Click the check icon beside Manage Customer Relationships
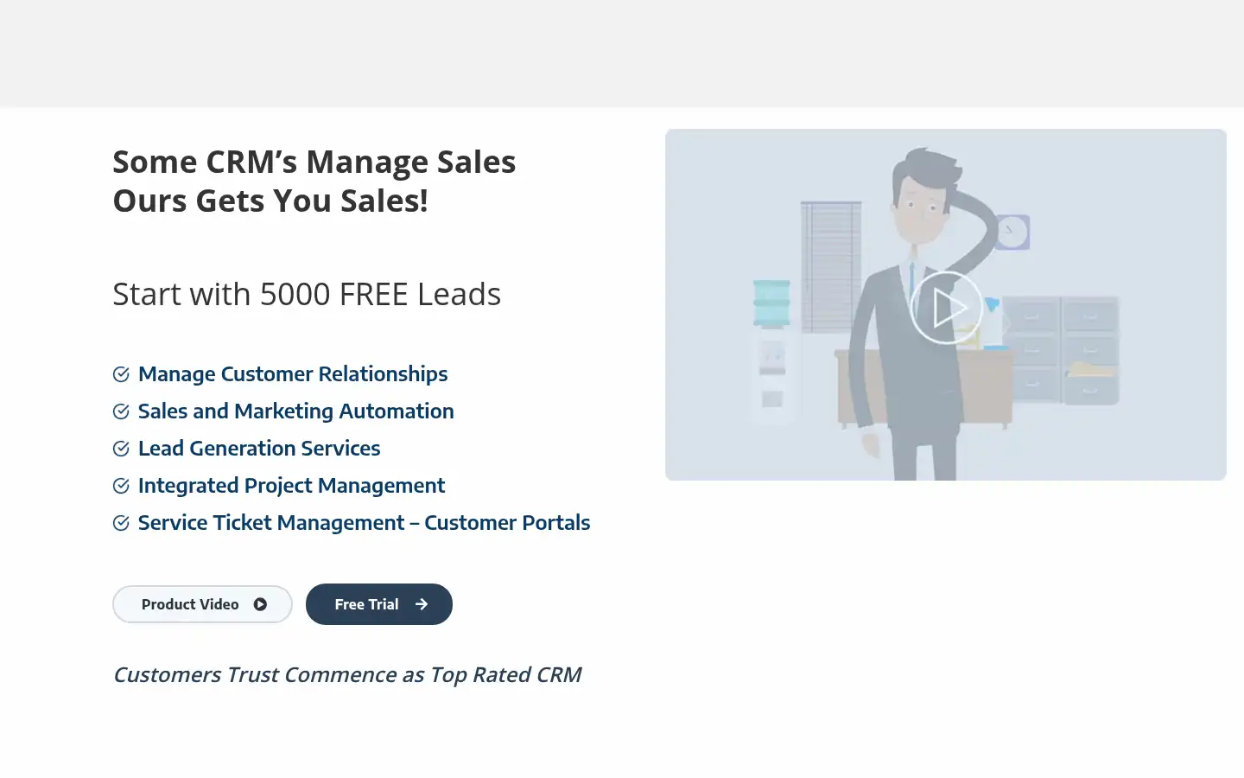 coord(121,374)
